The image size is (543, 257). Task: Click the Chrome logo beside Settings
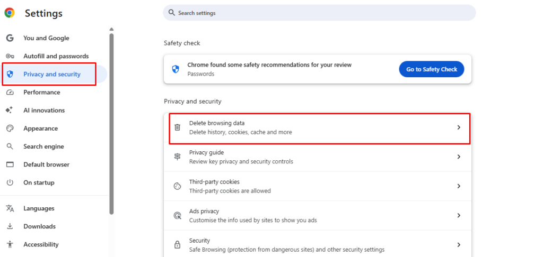(x=10, y=13)
